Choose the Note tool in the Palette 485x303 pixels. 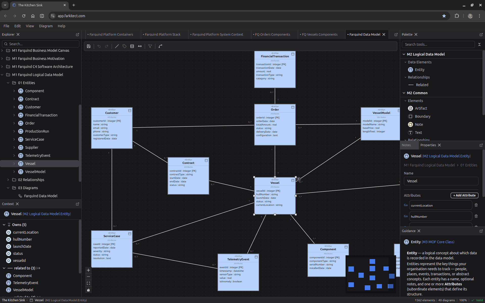pos(419,124)
